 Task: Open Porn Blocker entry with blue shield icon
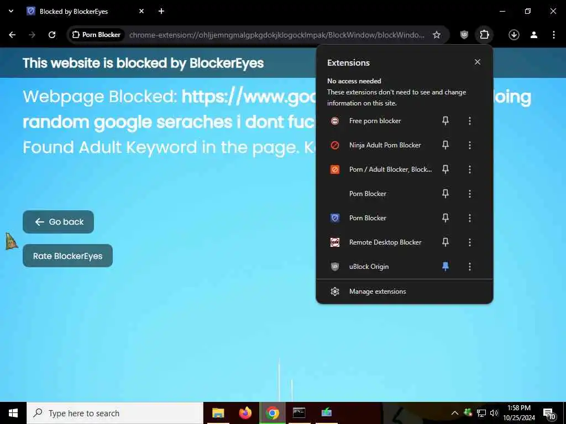click(368, 218)
